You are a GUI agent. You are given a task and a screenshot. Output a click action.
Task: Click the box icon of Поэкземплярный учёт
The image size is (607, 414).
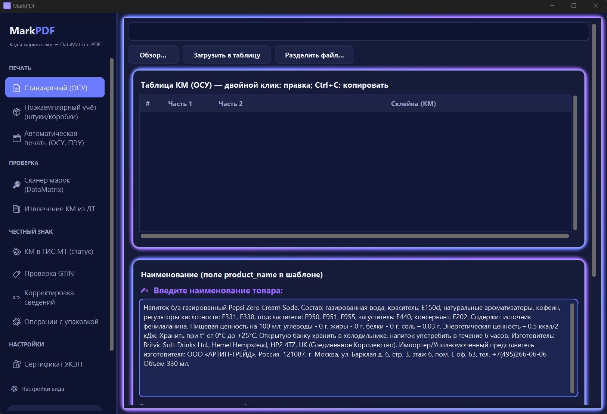point(16,112)
